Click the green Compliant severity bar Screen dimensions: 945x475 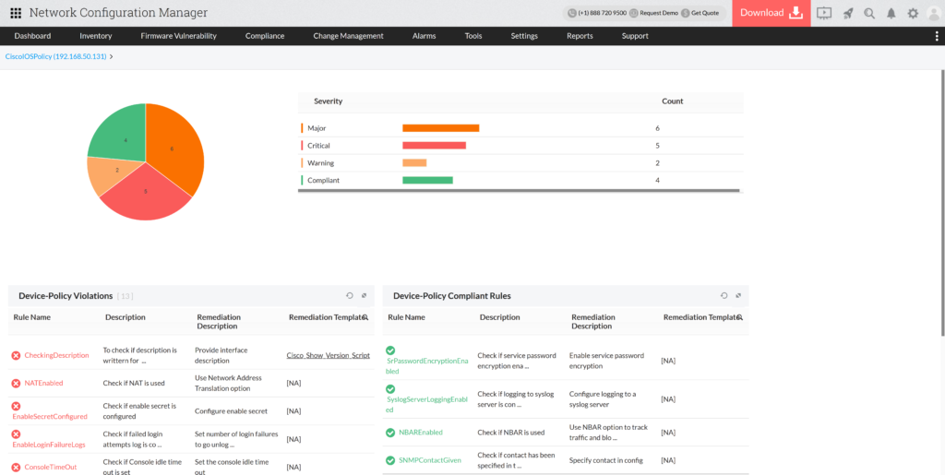tap(427, 180)
